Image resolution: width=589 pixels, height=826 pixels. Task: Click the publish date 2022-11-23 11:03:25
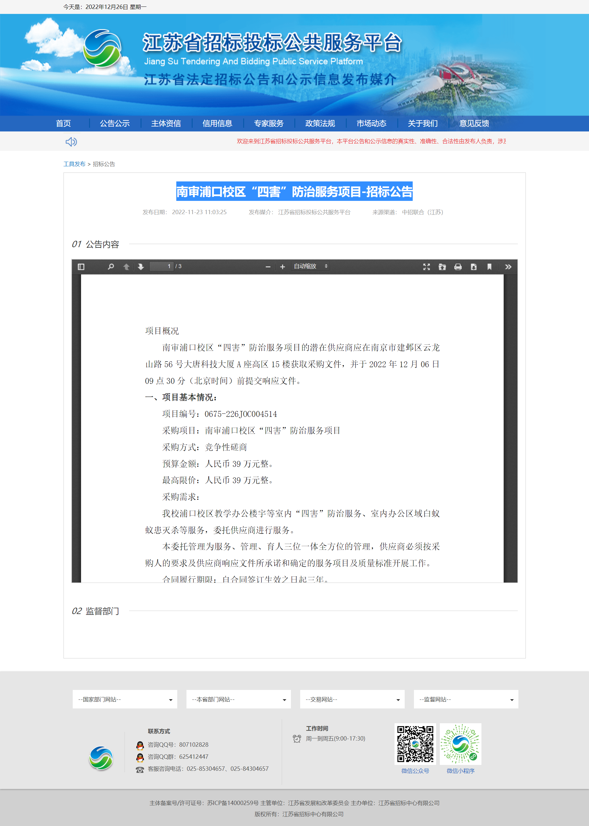199,212
